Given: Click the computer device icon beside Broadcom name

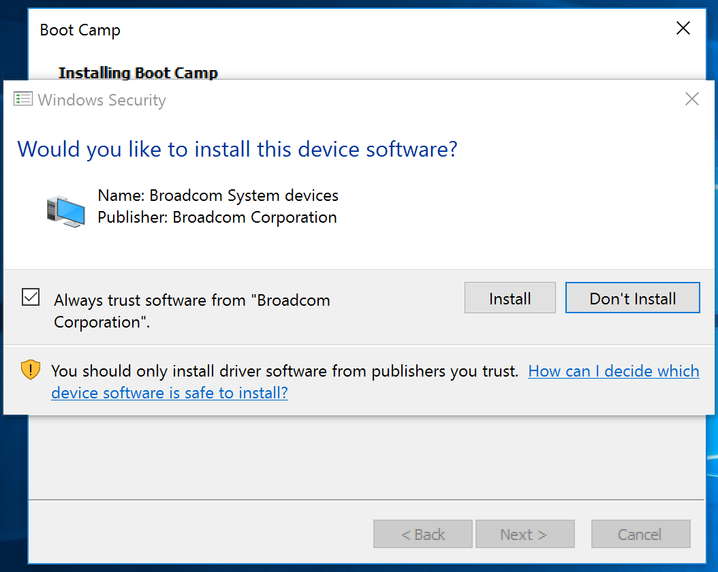Looking at the screenshot, I should coord(66,210).
